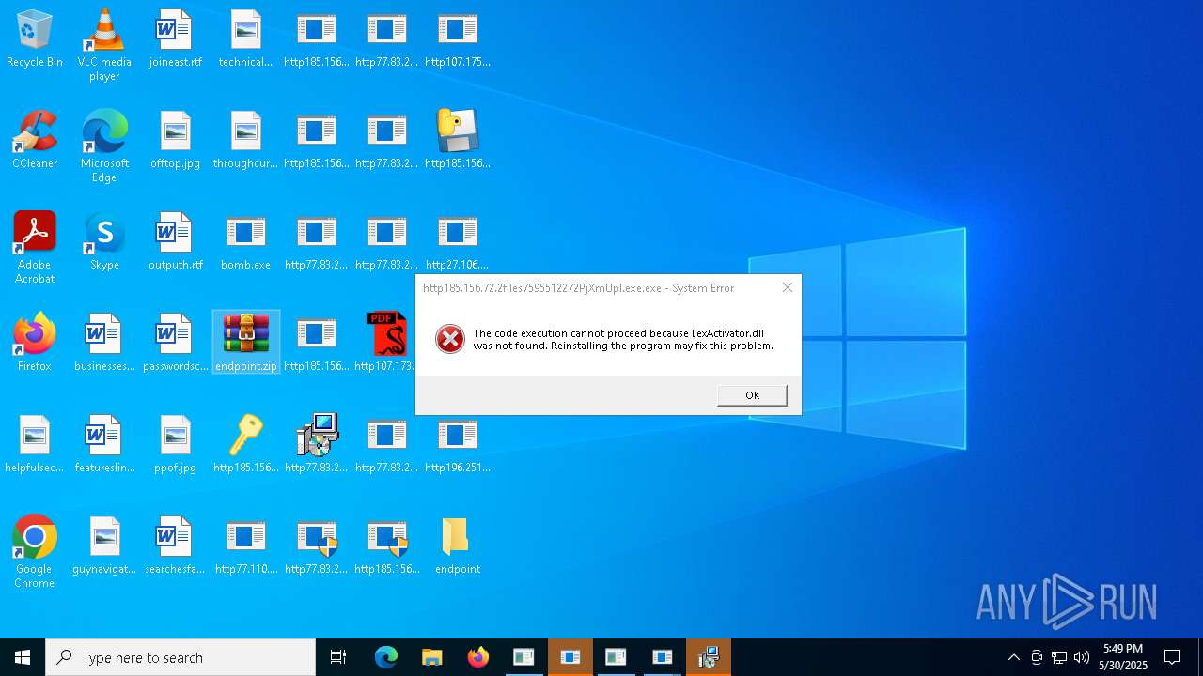Select the helpfulsec... image file icon
The height and width of the screenshot is (676, 1203).
(x=35, y=445)
